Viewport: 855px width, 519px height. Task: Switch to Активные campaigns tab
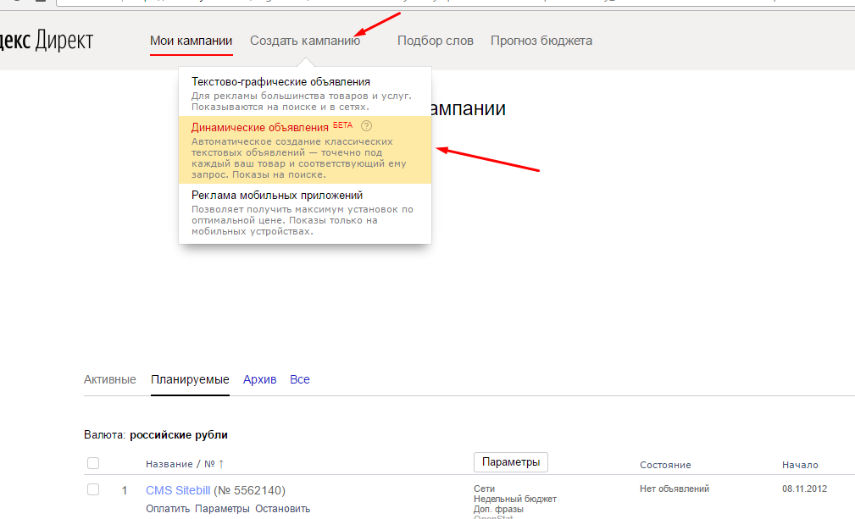[109, 379]
